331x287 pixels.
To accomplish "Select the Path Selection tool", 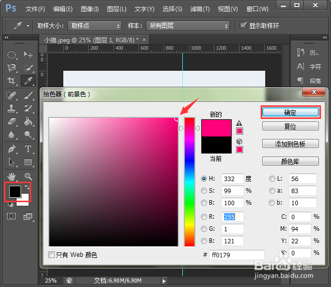I will (x=12, y=162).
